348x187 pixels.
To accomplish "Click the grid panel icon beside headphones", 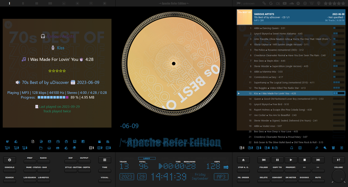I will coord(300,148).
